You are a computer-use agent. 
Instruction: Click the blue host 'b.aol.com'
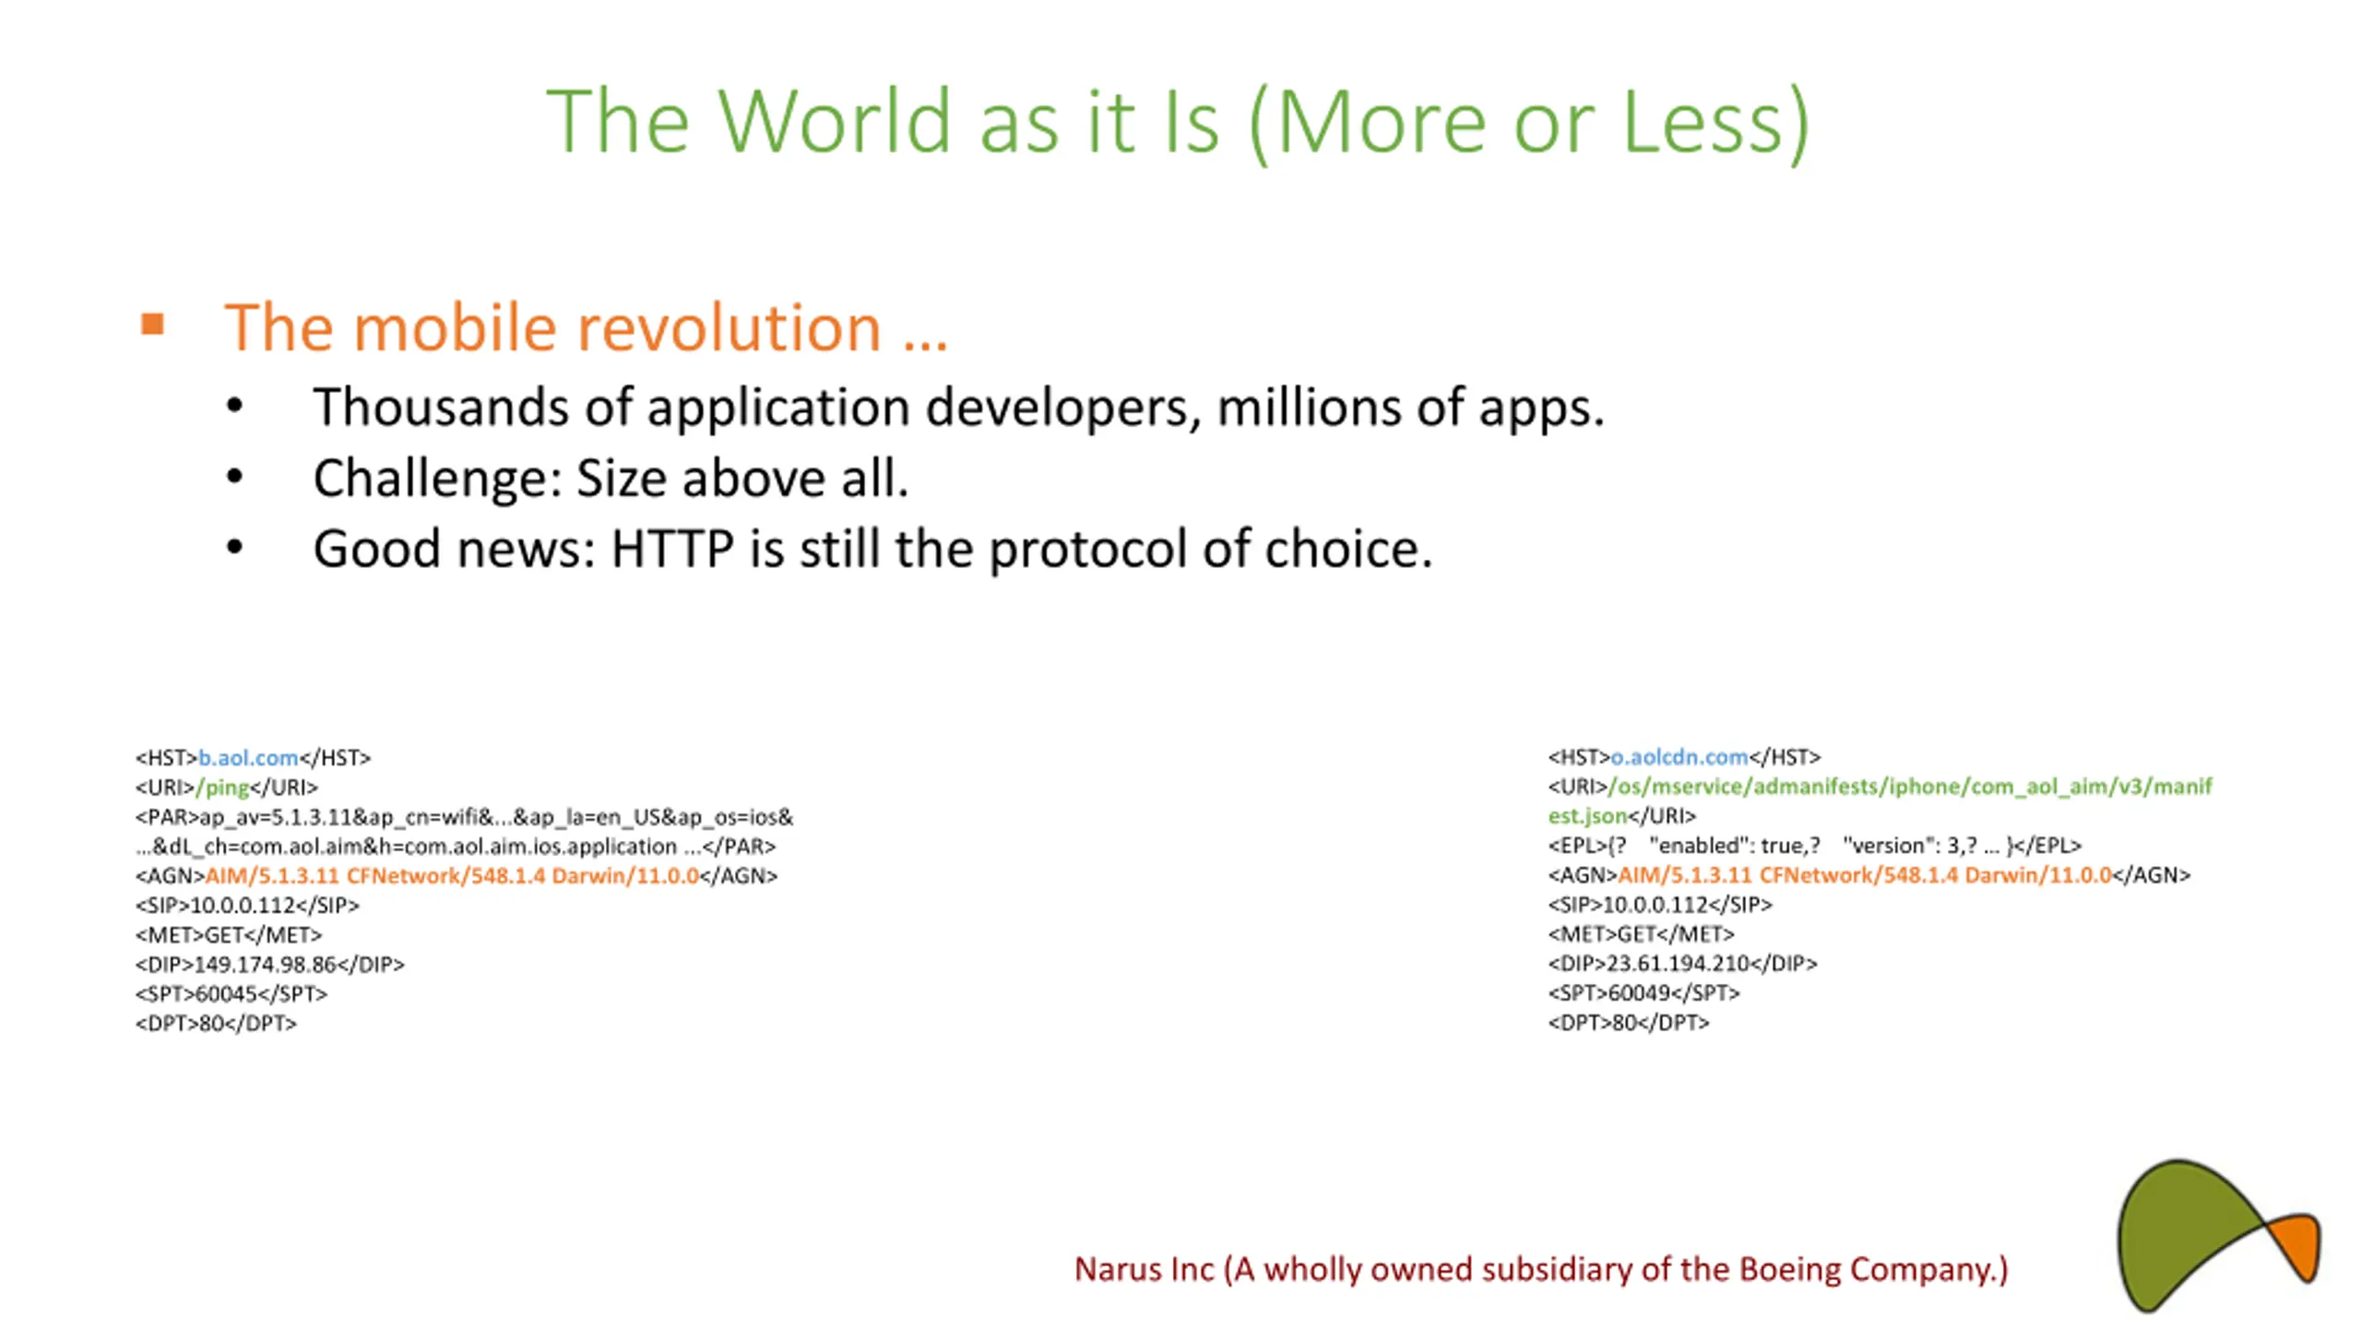(x=248, y=758)
